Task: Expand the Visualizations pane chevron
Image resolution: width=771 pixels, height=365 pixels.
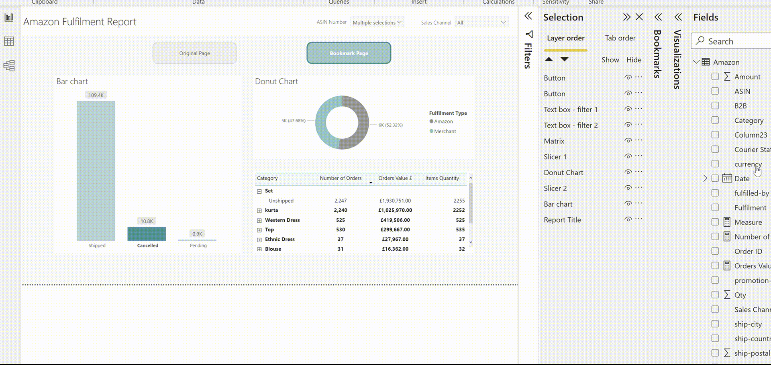Action: pos(678,17)
